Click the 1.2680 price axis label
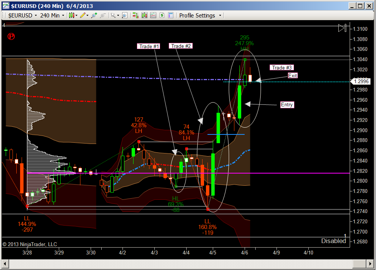This screenshot has height=270, width=377. (360, 242)
